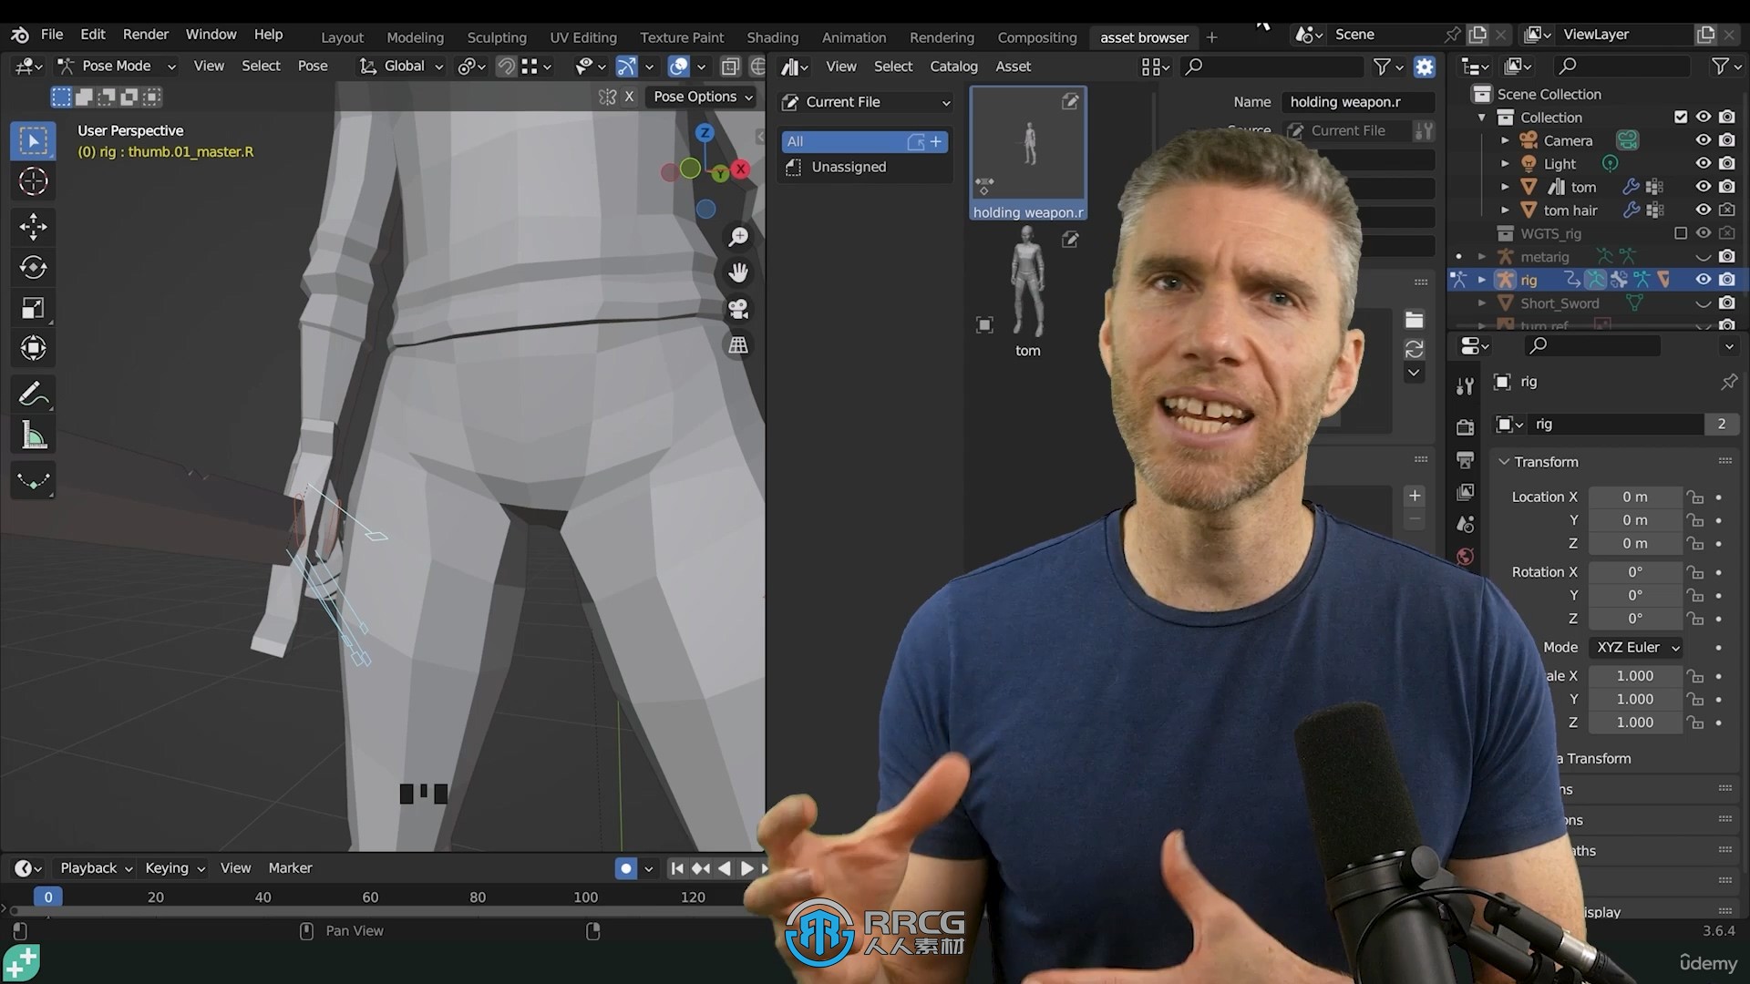Disable rendering of the rig
This screenshot has height=984, width=1750.
1727,280
